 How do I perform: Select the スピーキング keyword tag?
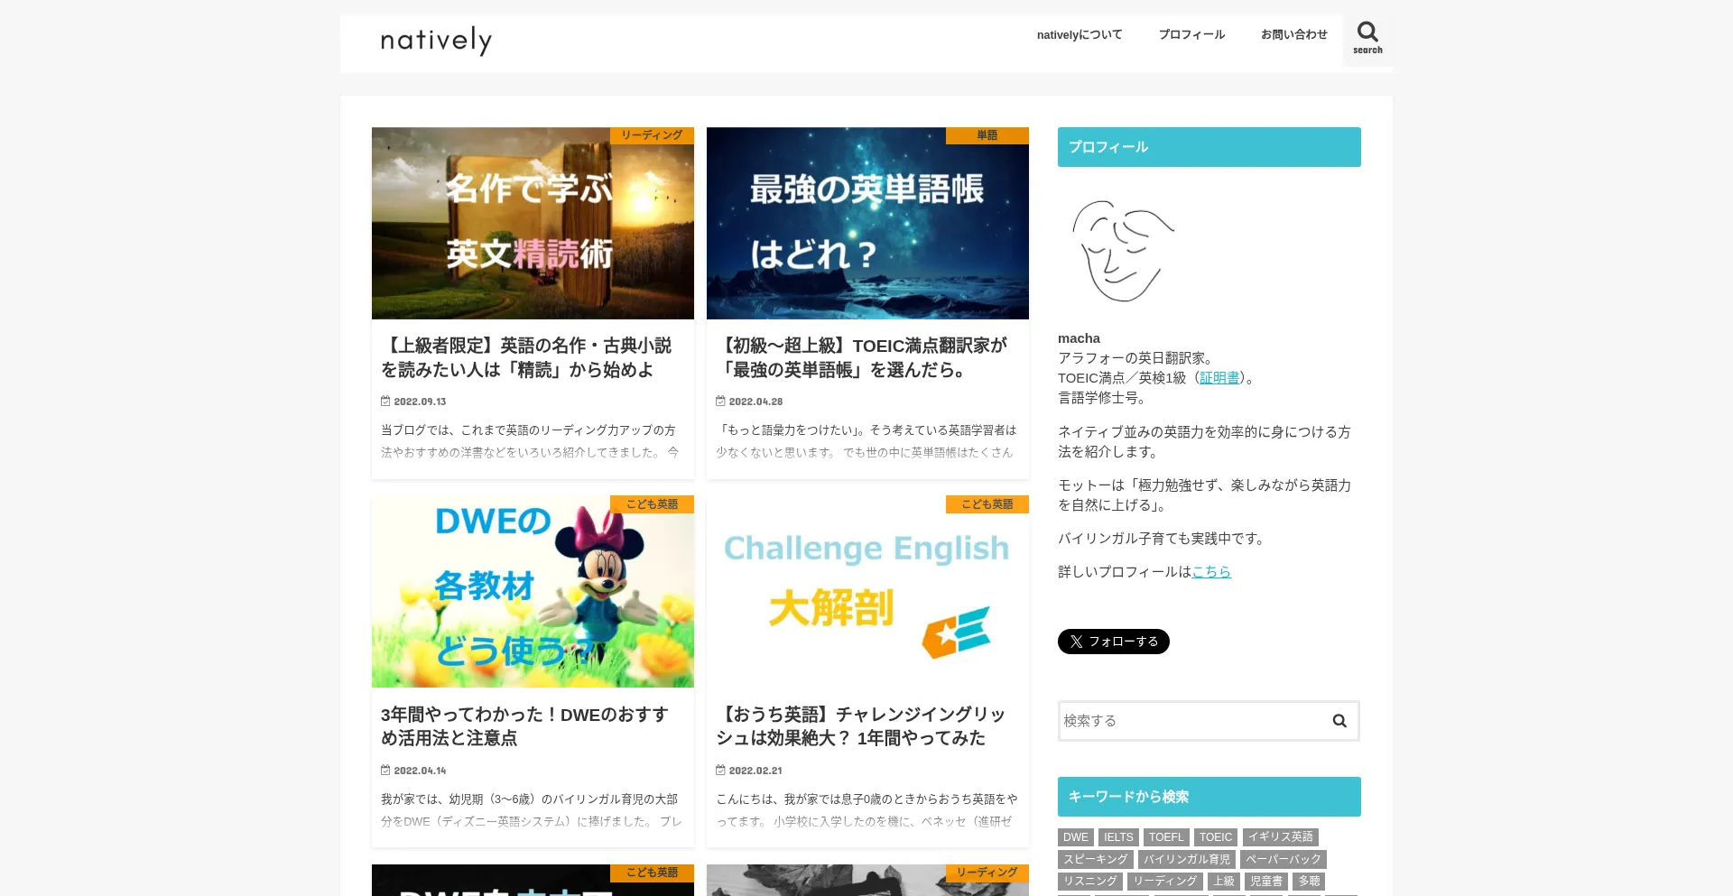pyautogui.click(x=1096, y=860)
